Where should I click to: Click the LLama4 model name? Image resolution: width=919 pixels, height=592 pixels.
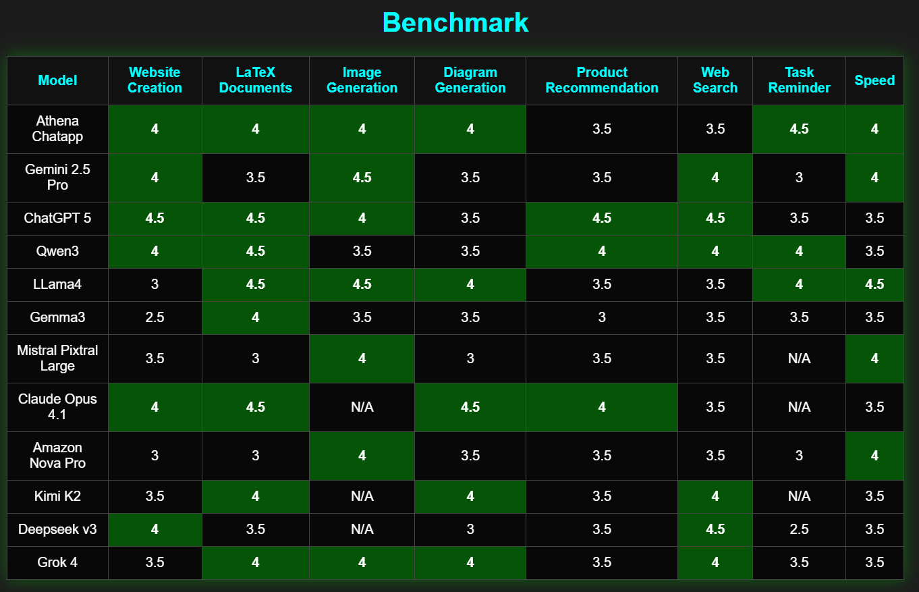(57, 285)
